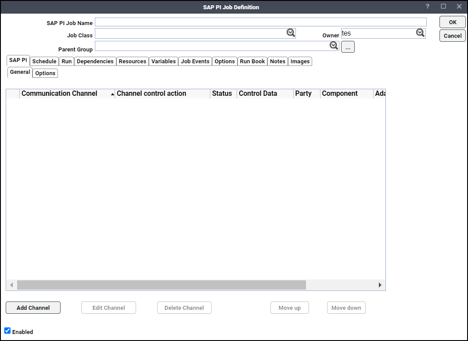This screenshot has width=468, height=341.
Task: Click the scrollbar right arrow of channel table
Action: [380, 285]
